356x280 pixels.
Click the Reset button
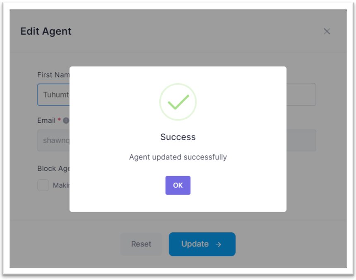tap(141, 244)
